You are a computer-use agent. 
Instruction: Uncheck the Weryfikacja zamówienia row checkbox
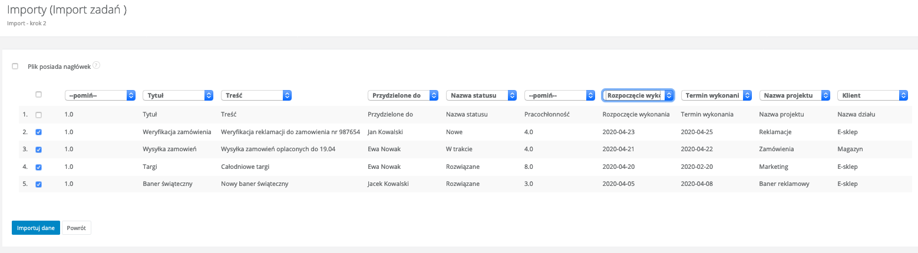[39, 132]
